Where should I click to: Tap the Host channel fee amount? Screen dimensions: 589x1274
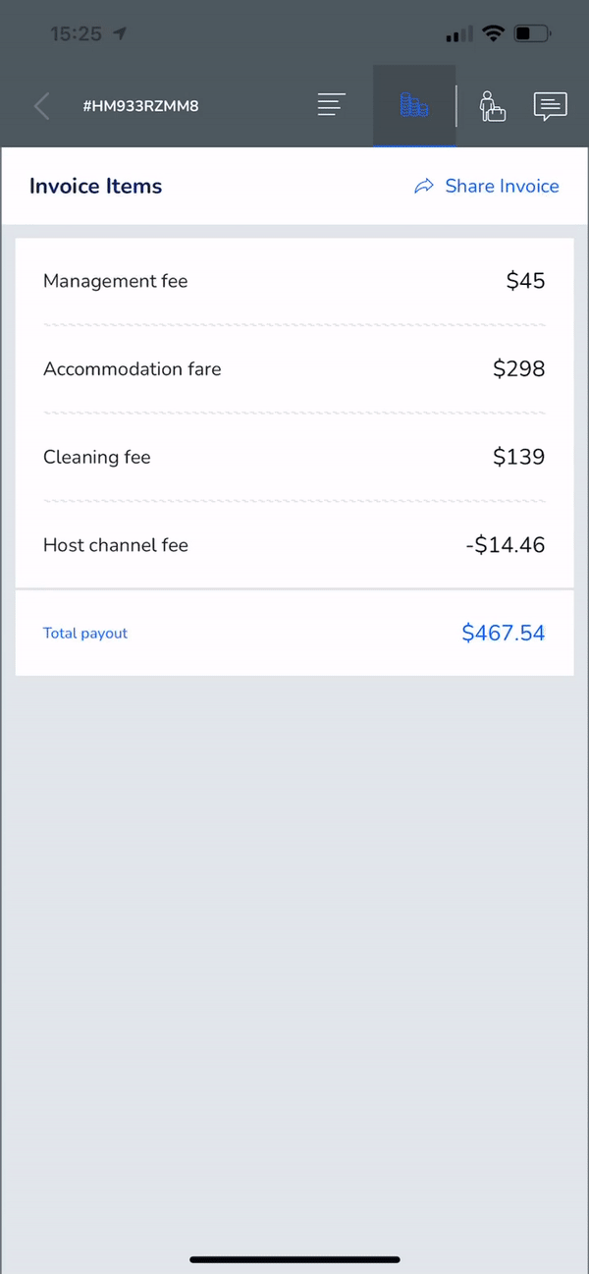point(506,545)
